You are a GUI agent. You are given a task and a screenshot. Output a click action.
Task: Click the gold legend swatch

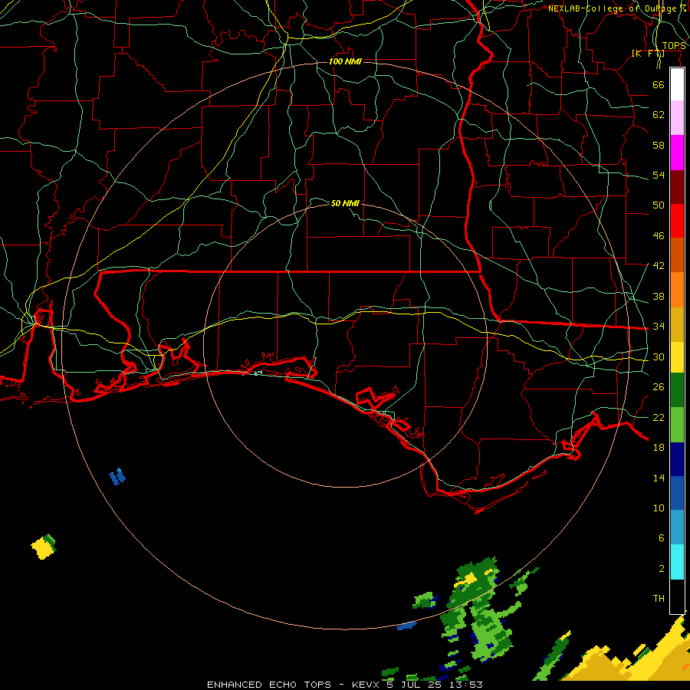point(677,324)
